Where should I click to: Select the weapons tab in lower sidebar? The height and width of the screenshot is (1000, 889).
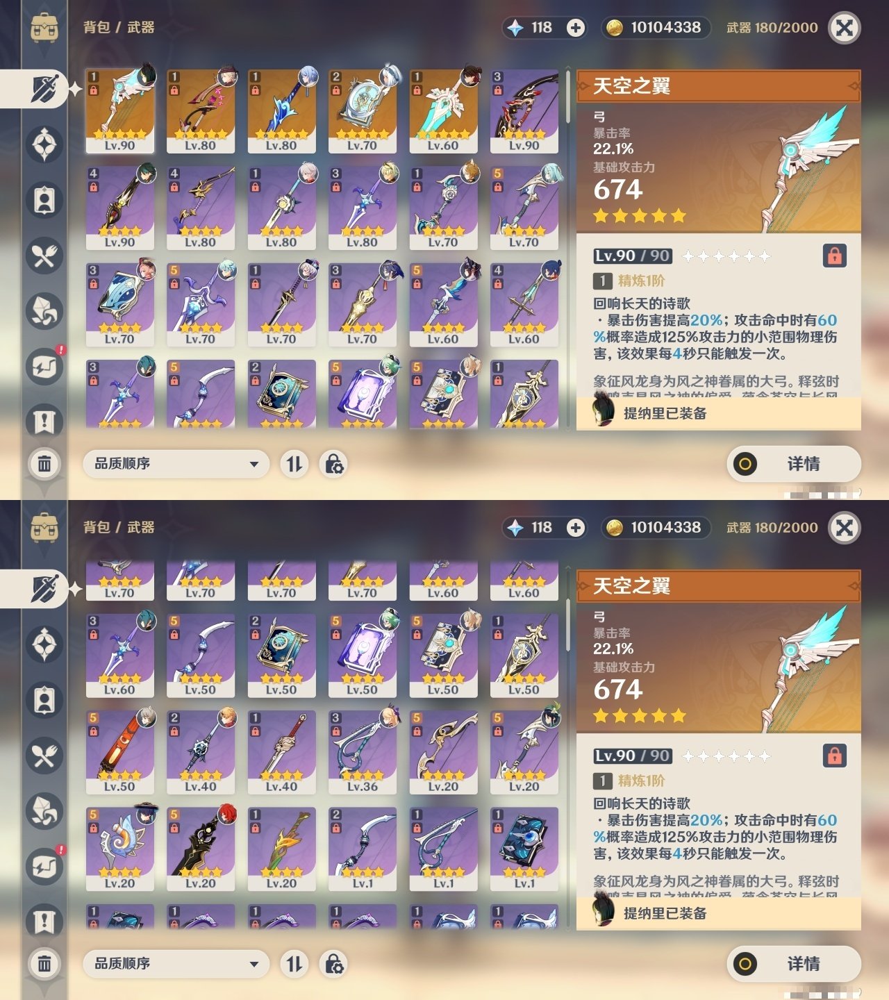point(44,589)
